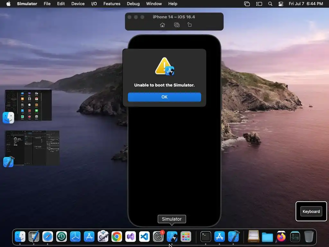Open Visual Studio Code from the Dock
The width and height of the screenshot is (329, 247).
tap(144, 236)
